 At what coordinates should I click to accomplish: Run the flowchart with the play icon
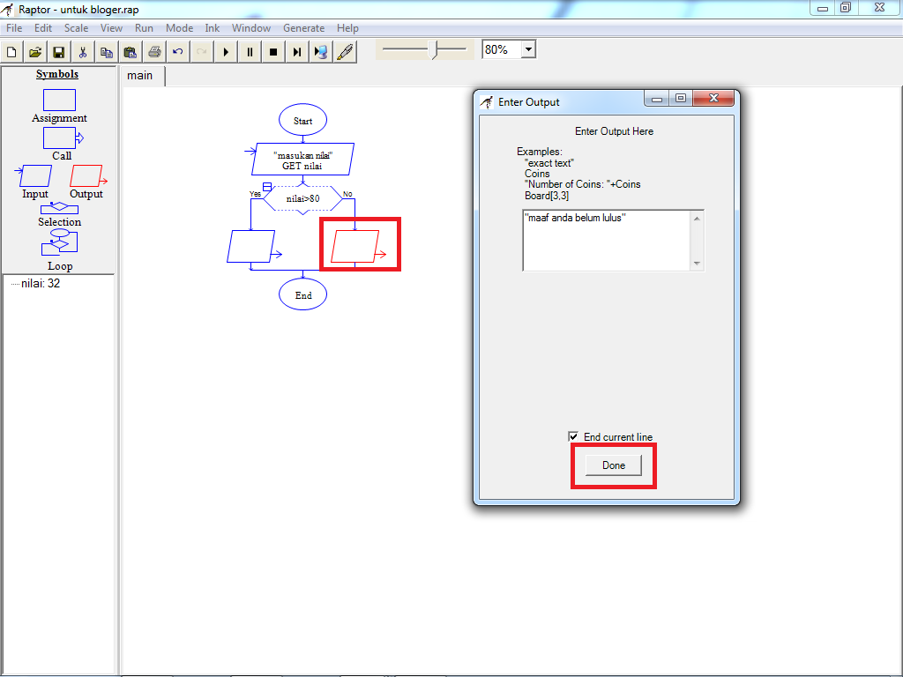226,51
